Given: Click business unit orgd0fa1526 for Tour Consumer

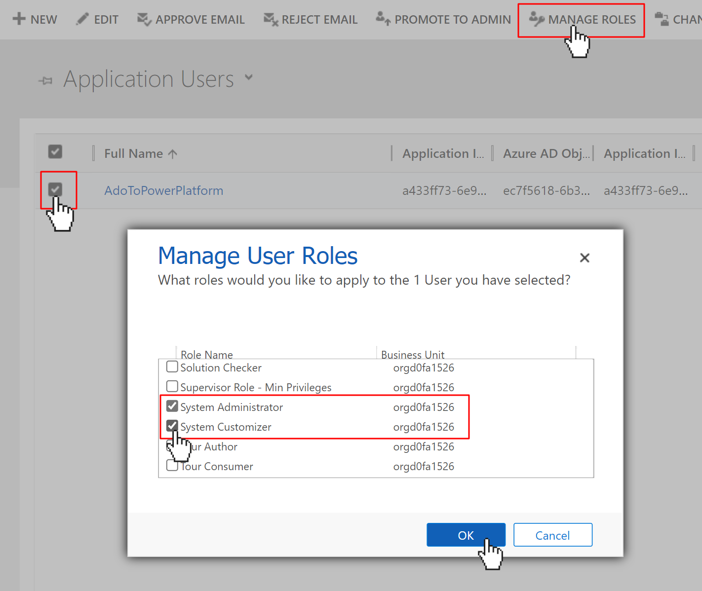Looking at the screenshot, I should point(424,466).
